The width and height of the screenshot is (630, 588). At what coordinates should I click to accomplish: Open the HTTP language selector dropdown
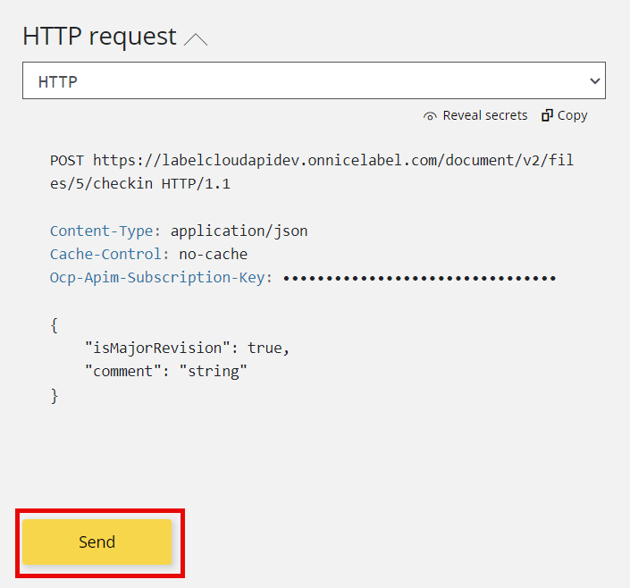pyautogui.click(x=313, y=80)
